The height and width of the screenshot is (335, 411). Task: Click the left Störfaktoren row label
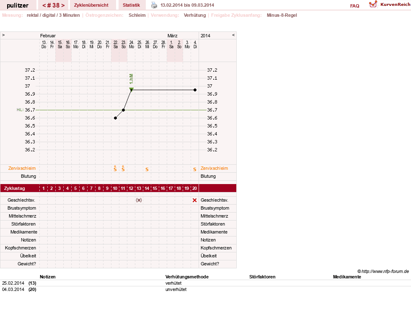tap(23, 224)
